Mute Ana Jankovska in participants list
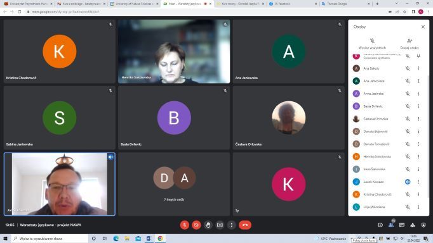This screenshot has height=243, width=433. tap(408, 81)
